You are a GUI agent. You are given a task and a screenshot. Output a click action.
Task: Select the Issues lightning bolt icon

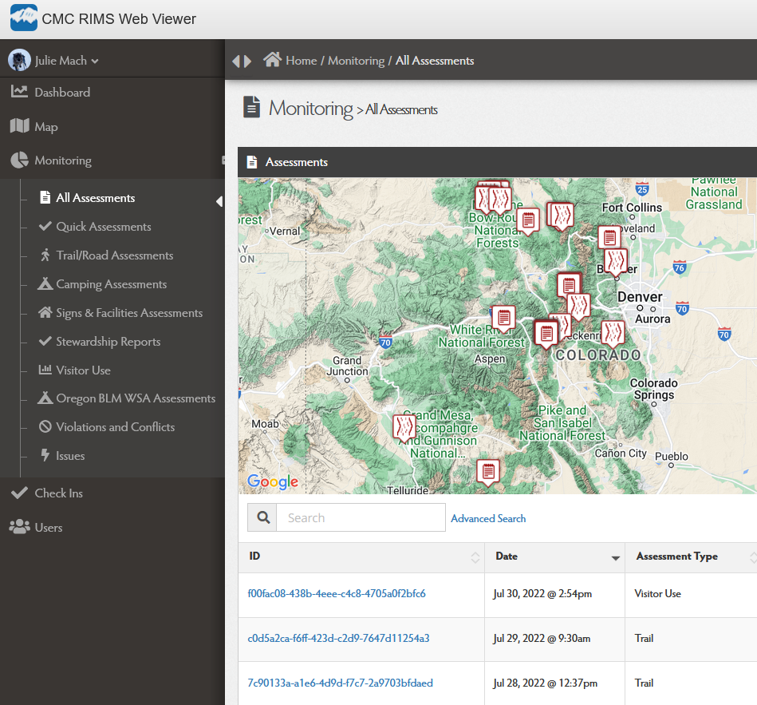pos(45,455)
